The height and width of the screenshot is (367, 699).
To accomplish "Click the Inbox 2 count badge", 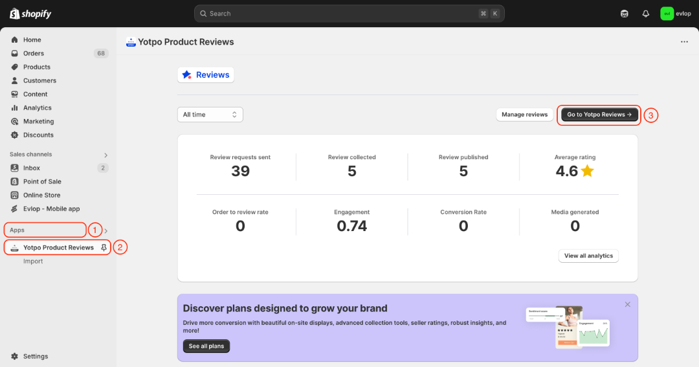I will (x=103, y=168).
